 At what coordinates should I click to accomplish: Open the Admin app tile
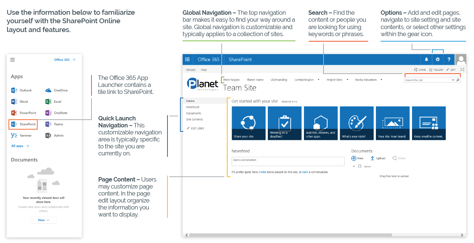(x=54, y=135)
